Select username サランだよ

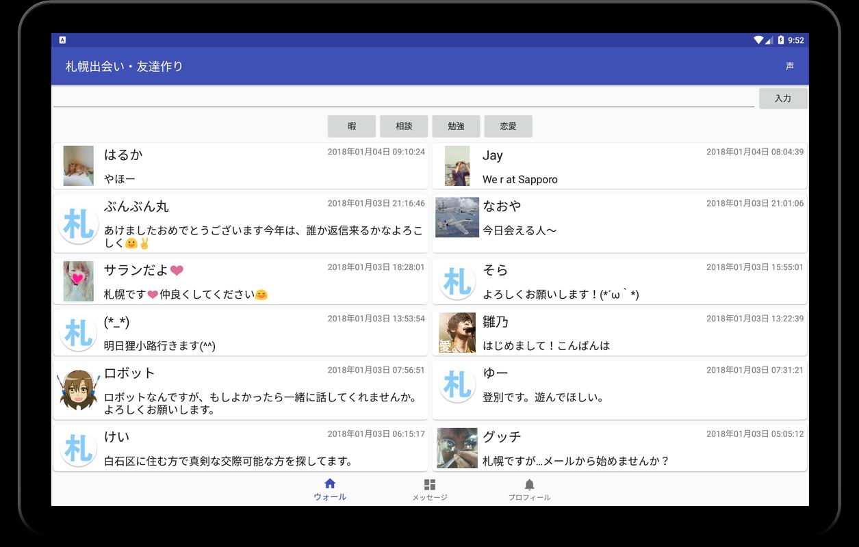[144, 270]
